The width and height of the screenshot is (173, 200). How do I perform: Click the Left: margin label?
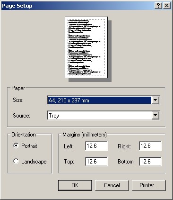click(x=69, y=146)
